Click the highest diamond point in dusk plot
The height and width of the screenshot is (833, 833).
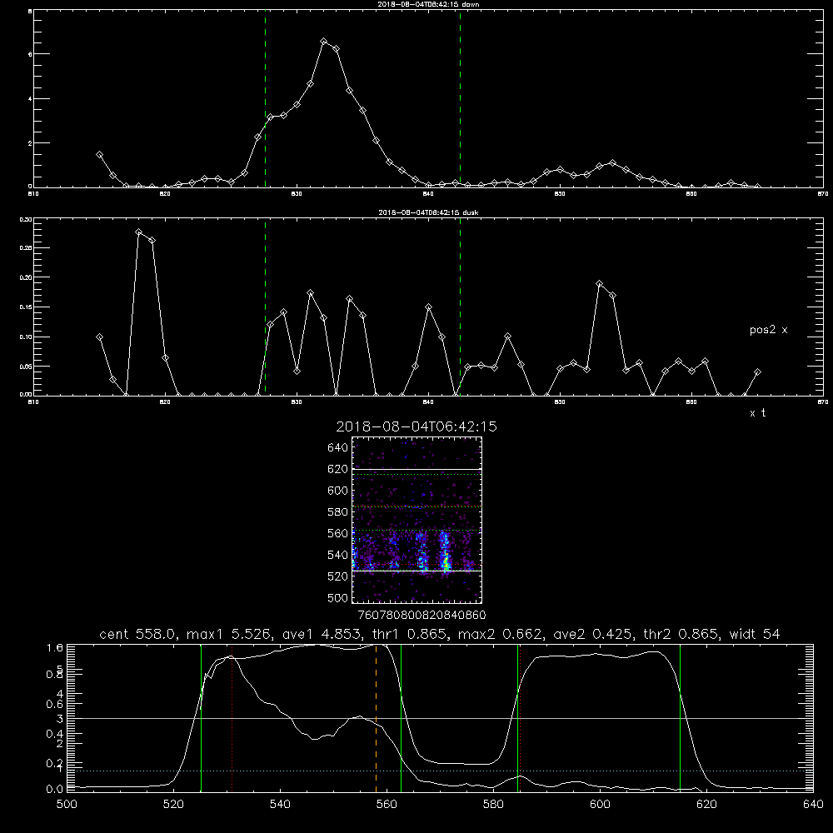point(138,232)
